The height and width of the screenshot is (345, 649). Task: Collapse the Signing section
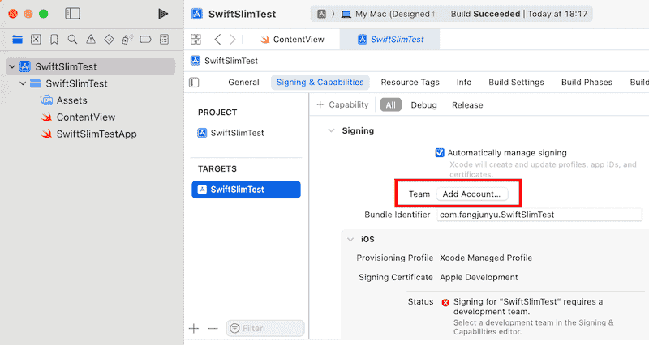[330, 130]
